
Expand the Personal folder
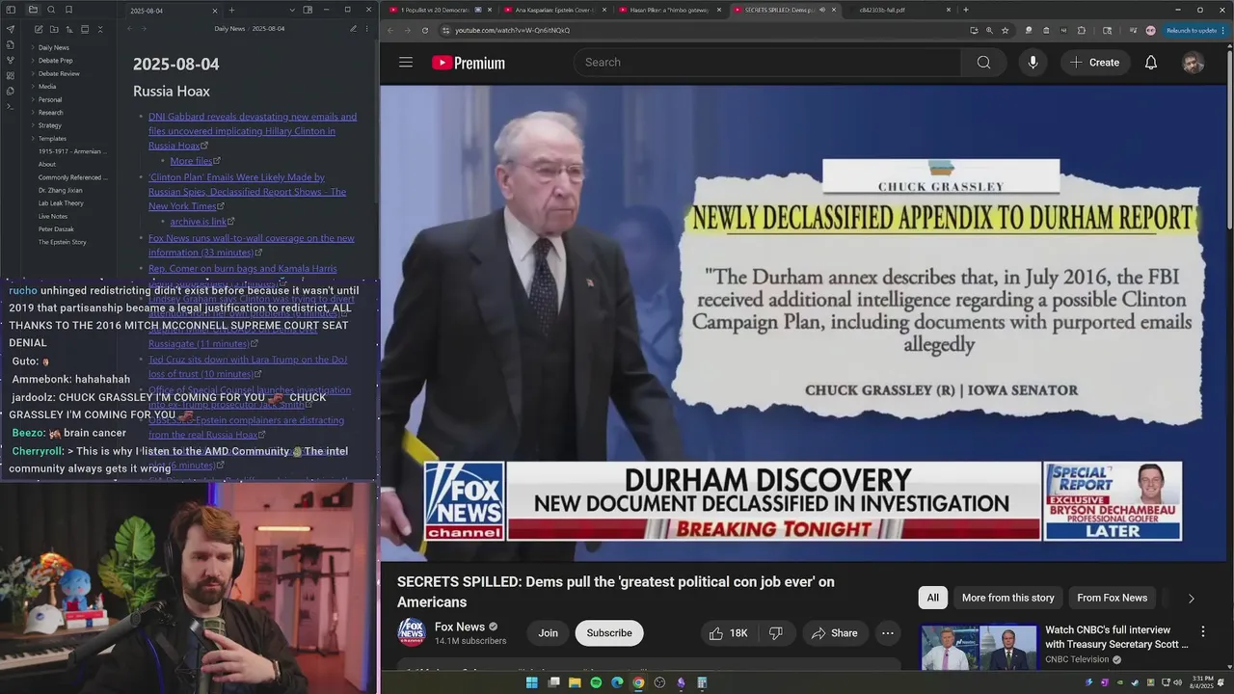[50, 99]
